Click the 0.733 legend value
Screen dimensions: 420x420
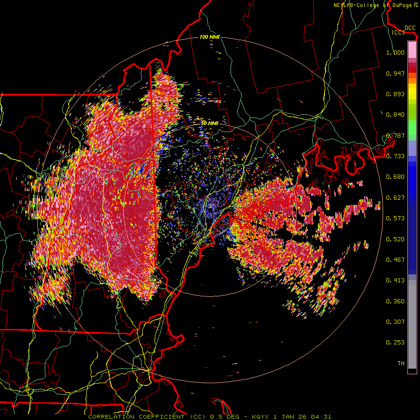click(395, 156)
